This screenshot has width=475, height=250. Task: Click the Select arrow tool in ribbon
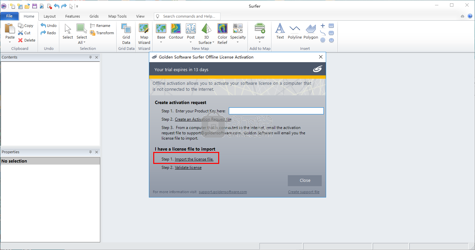point(68,31)
